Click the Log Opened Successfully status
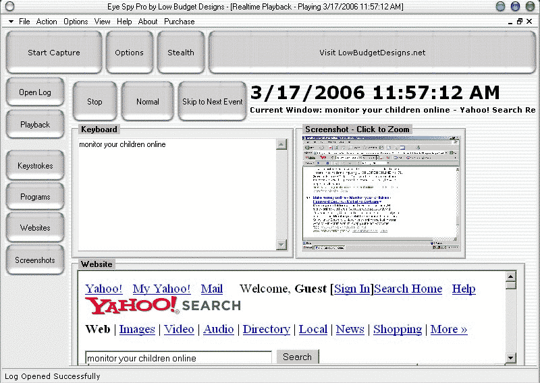This screenshot has width=540, height=383. click(x=53, y=376)
